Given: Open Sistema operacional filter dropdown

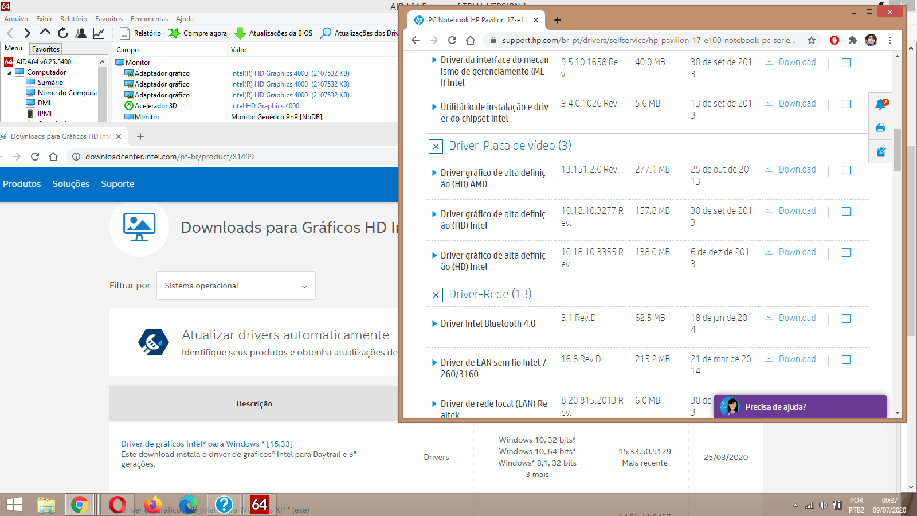Looking at the screenshot, I should click(x=236, y=286).
